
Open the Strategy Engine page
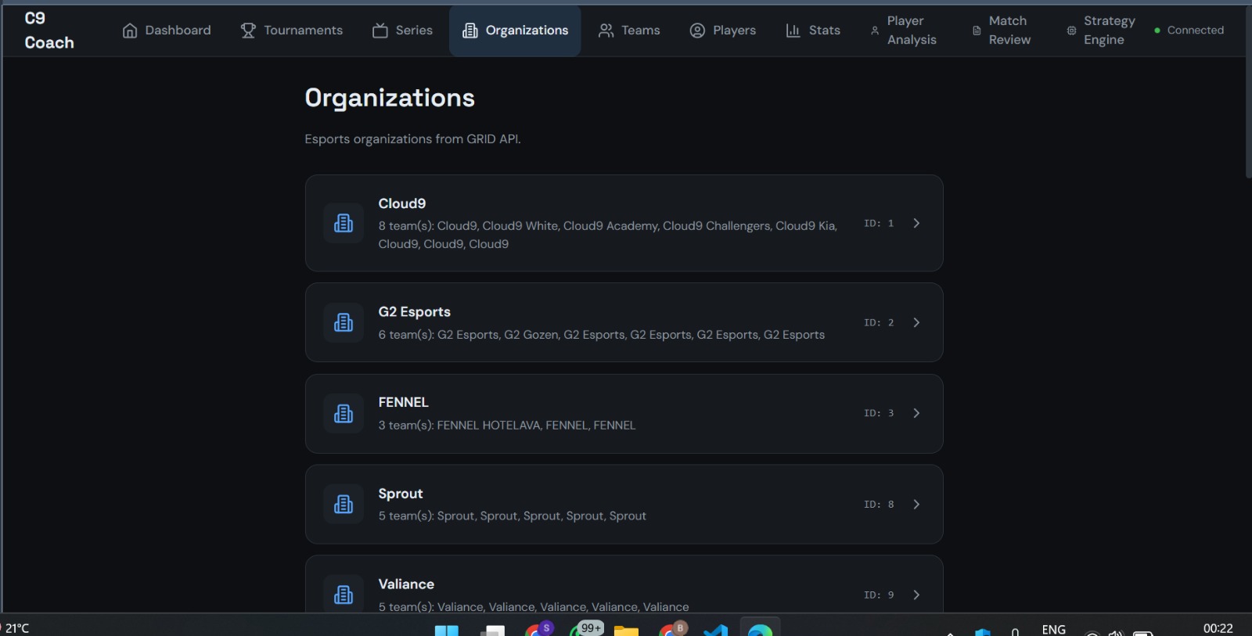point(1101,31)
